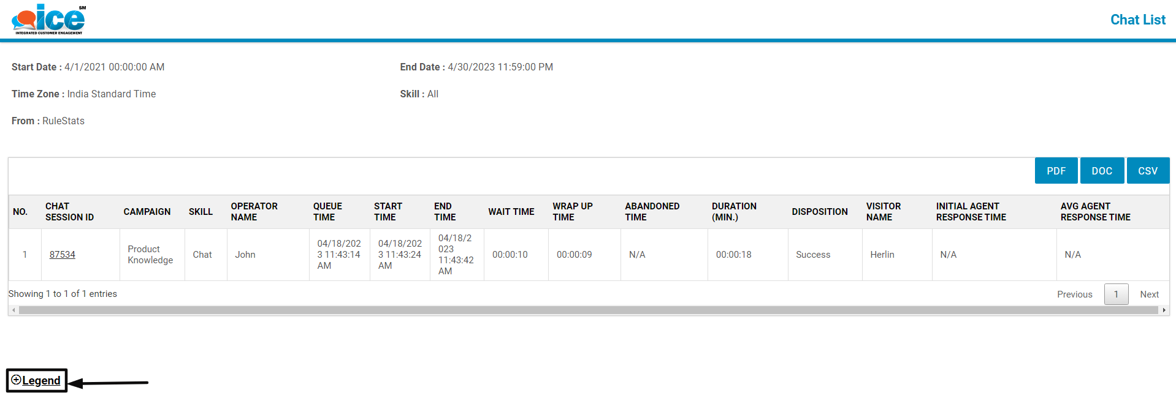Go to the Previous page
The image size is (1176, 401).
click(1074, 294)
